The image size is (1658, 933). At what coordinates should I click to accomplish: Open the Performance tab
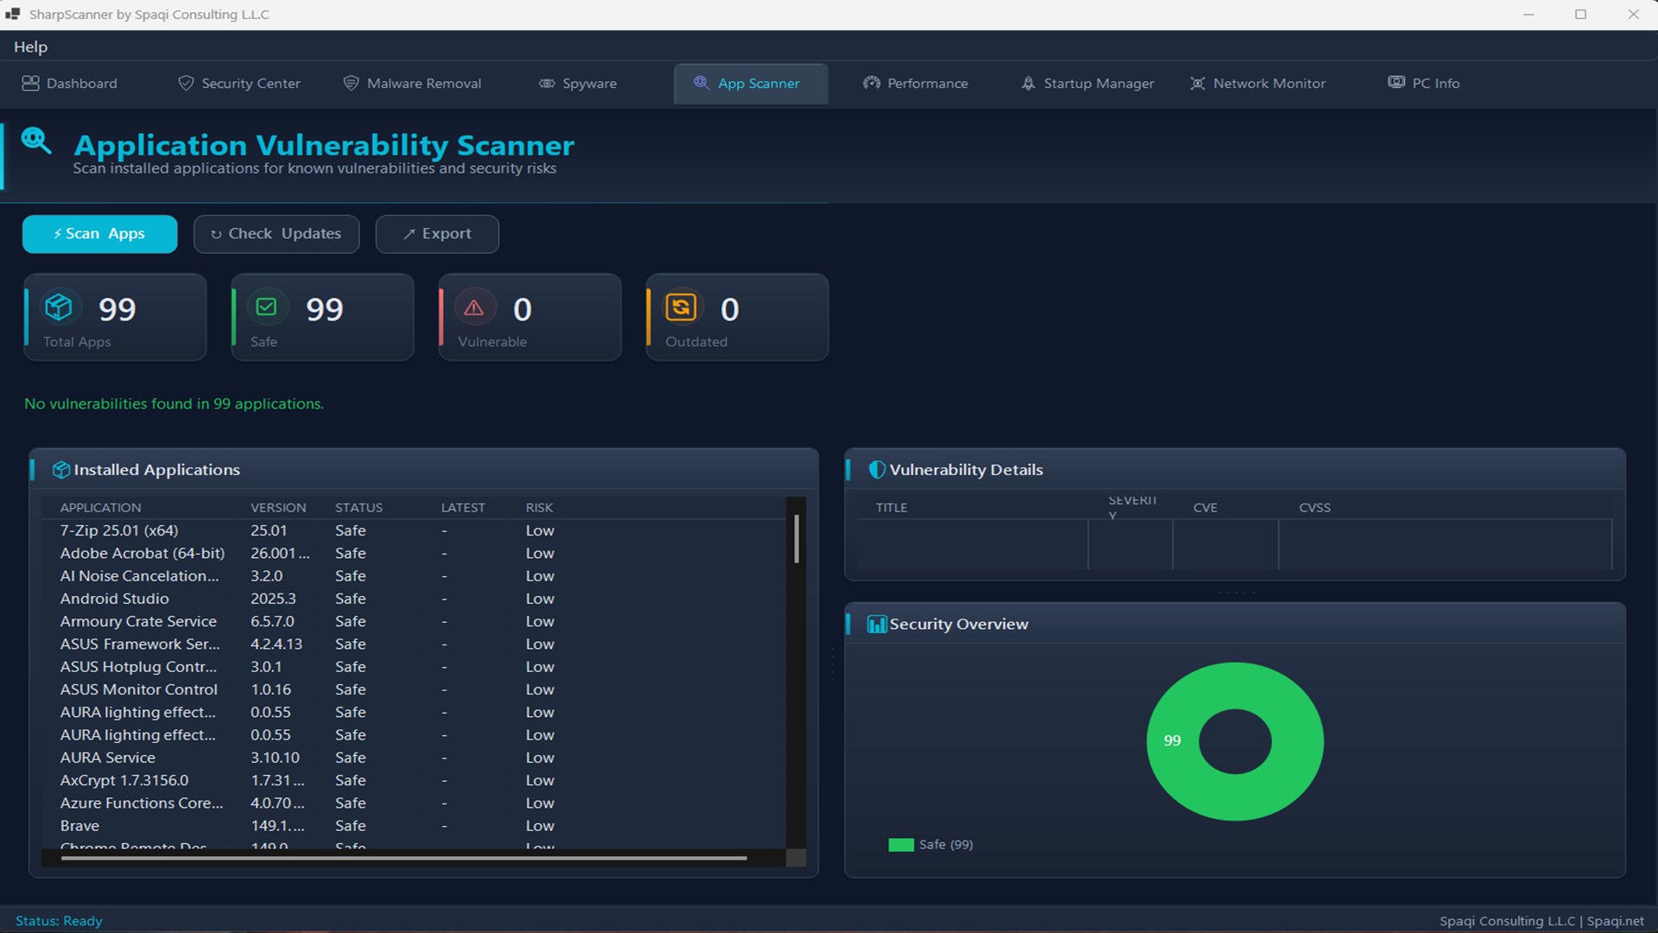(915, 83)
